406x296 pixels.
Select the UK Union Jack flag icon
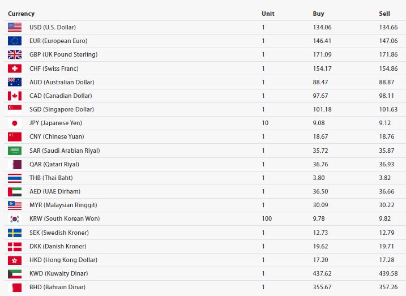pos(15,54)
